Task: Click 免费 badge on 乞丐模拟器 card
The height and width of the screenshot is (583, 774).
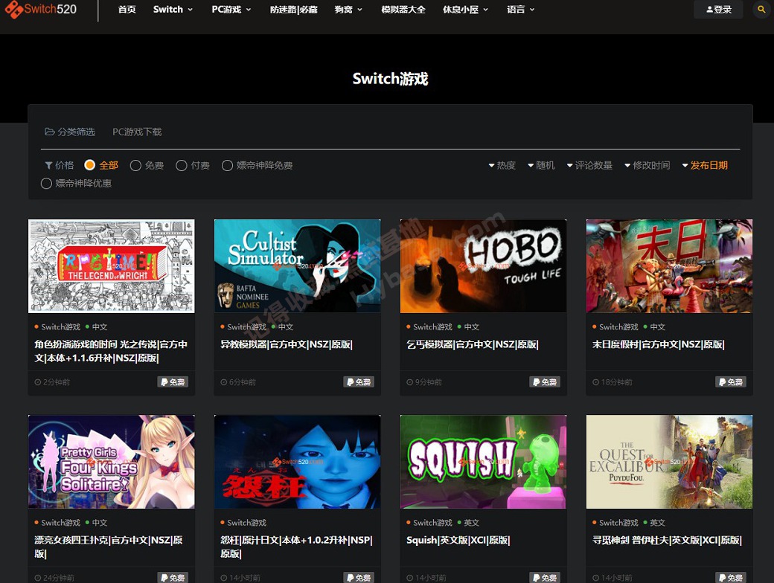Action: point(545,381)
